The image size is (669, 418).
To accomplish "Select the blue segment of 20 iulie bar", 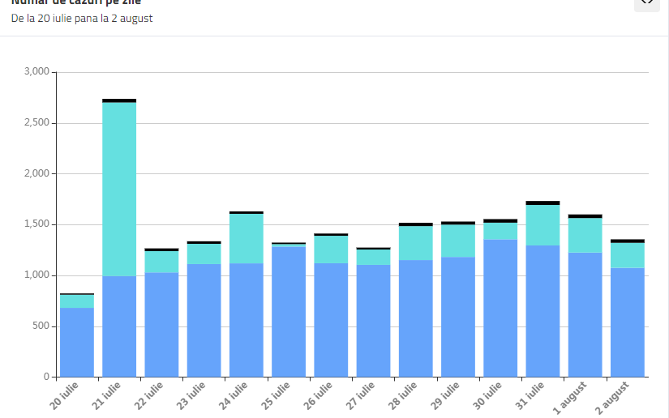I will [77, 342].
